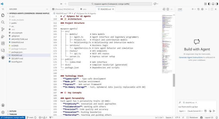This screenshot has width=219, height=119.
Task: Open Copilot chat menu in title bar
Action: point(156,4)
